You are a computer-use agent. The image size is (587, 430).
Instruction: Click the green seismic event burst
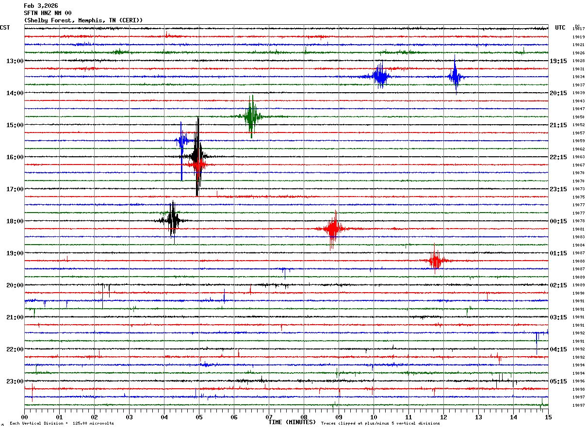(x=251, y=116)
